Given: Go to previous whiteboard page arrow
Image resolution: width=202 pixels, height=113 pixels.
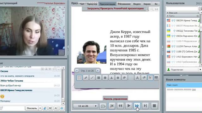Looking at the screenshot, I should tap(77, 71).
